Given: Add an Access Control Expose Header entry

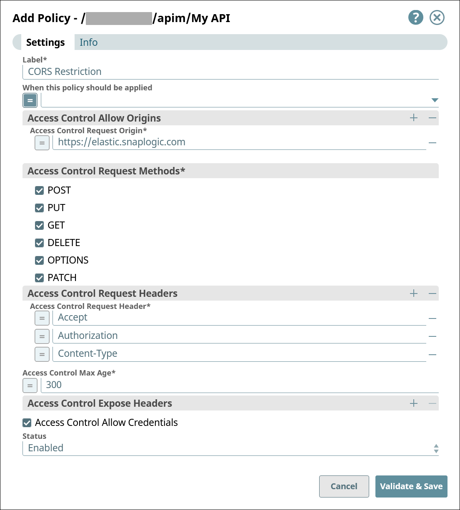Looking at the screenshot, I should [x=414, y=403].
